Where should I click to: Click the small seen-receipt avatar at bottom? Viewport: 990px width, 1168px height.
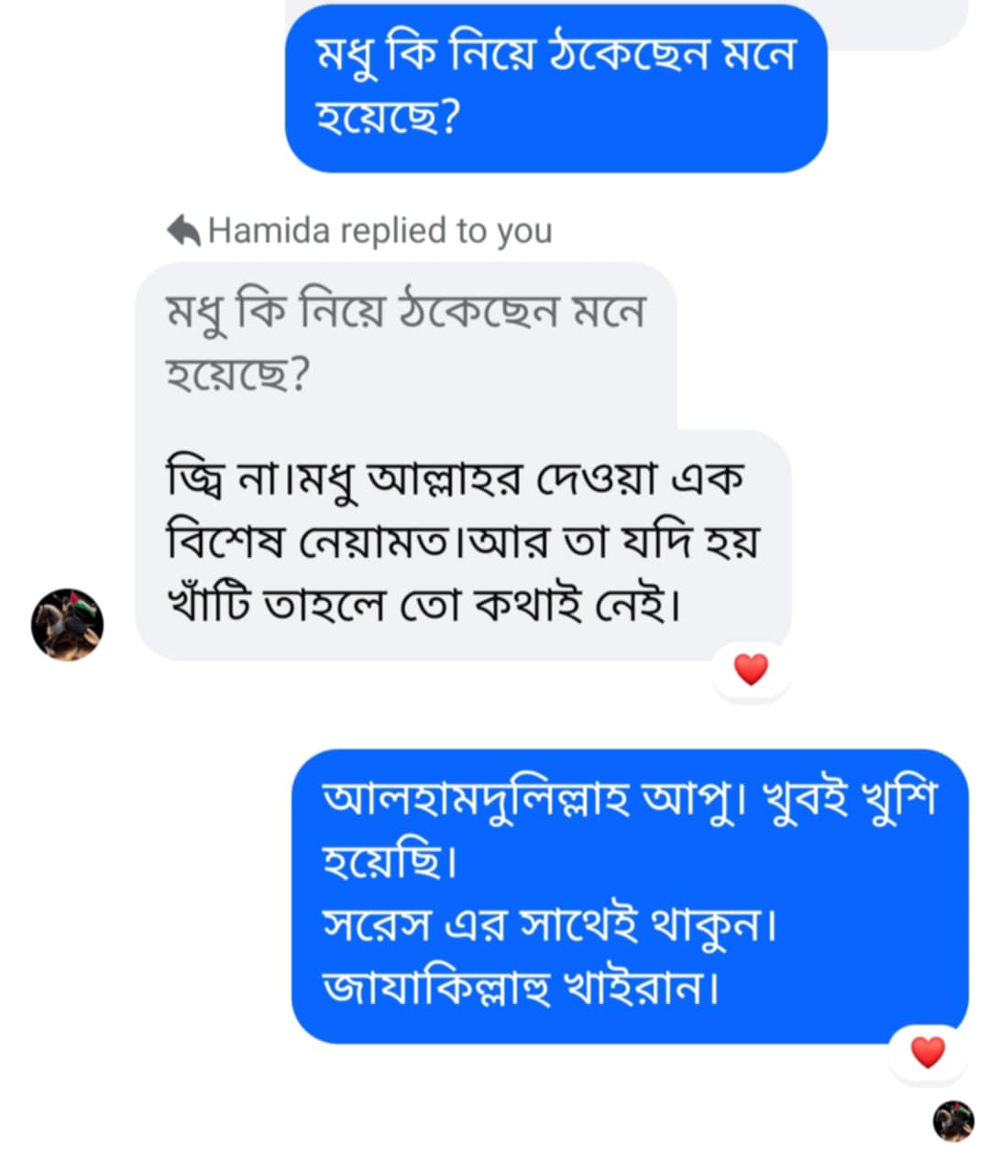click(x=953, y=1121)
